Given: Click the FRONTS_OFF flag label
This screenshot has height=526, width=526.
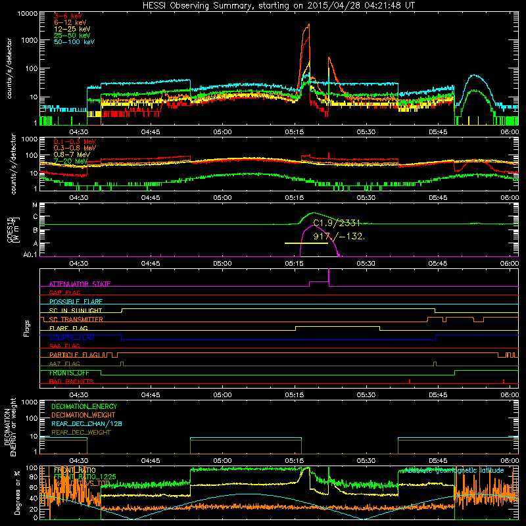Looking at the screenshot, I should click(x=69, y=373).
